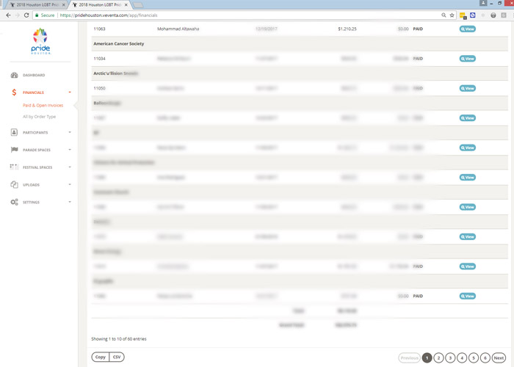Screen dimensions: 514x367
Task: Click the $1,210.25 amount cell
Action: click(x=347, y=29)
